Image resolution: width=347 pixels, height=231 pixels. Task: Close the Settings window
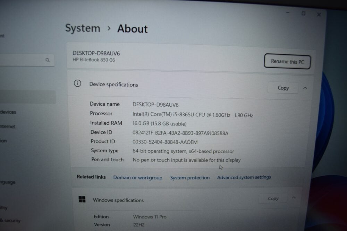(x=319, y=15)
